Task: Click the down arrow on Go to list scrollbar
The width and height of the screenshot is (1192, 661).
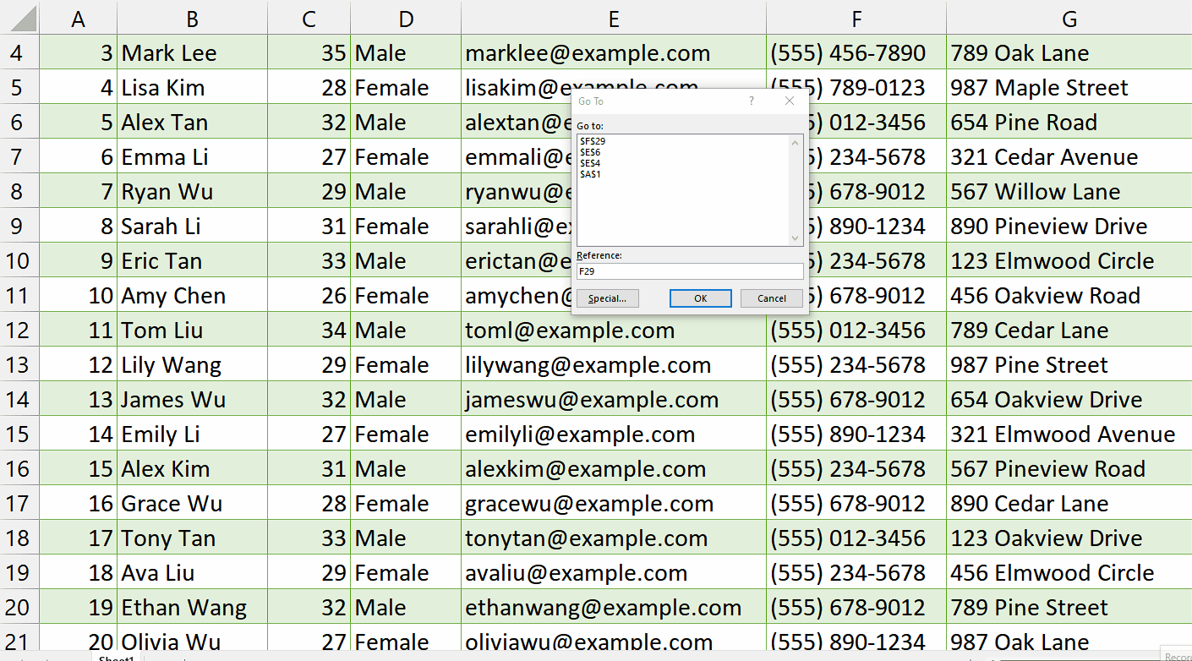Action: point(796,238)
